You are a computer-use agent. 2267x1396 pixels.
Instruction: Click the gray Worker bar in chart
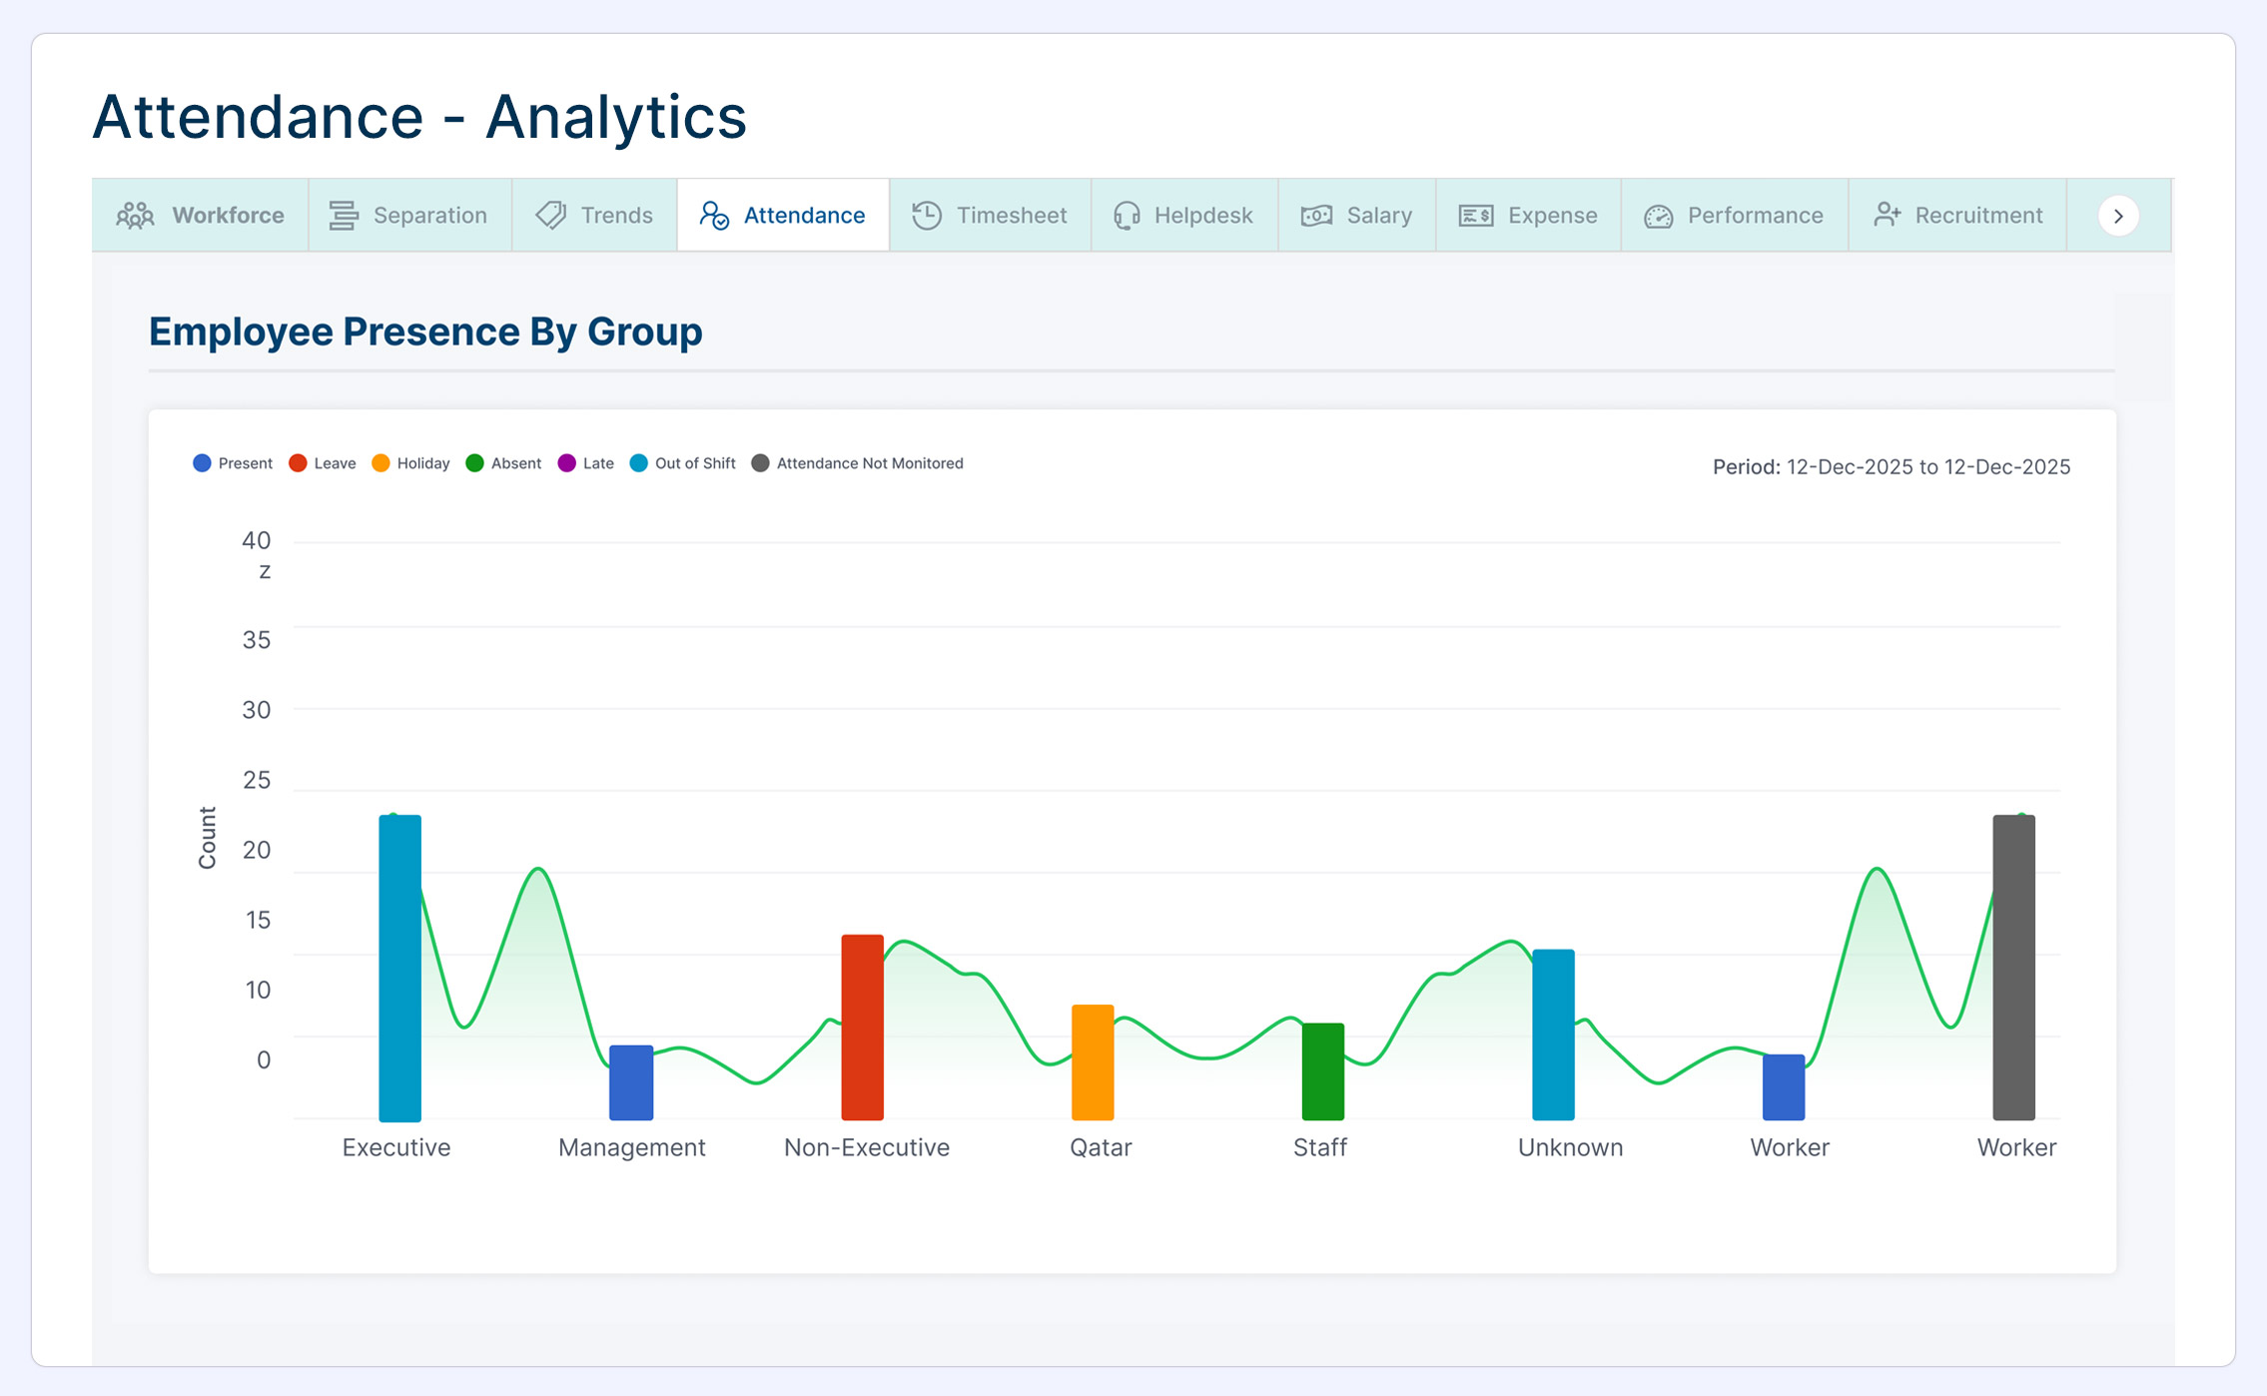point(2013,967)
